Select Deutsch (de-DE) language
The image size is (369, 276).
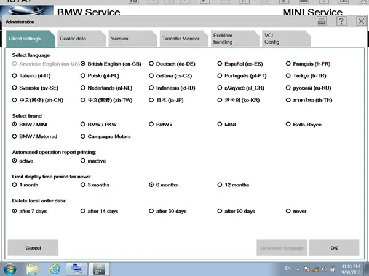(172, 64)
